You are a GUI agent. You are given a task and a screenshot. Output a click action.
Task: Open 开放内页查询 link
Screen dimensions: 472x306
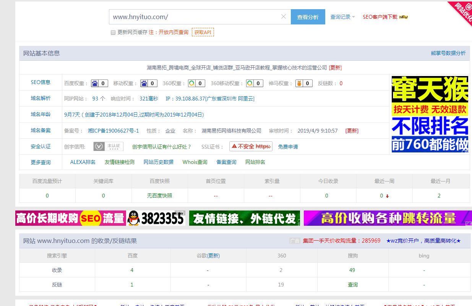coord(174,32)
